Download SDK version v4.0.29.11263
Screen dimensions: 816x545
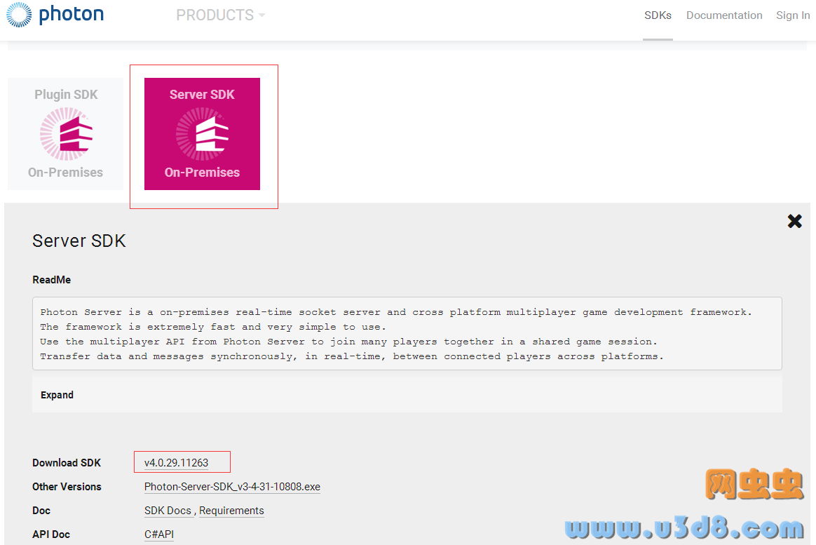[177, 463]
